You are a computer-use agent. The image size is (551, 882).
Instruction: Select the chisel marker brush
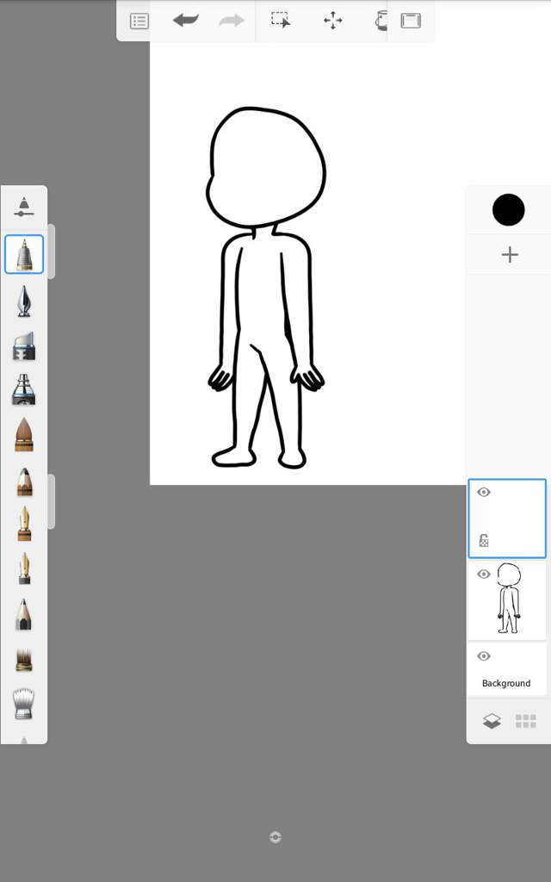[23, 345]
